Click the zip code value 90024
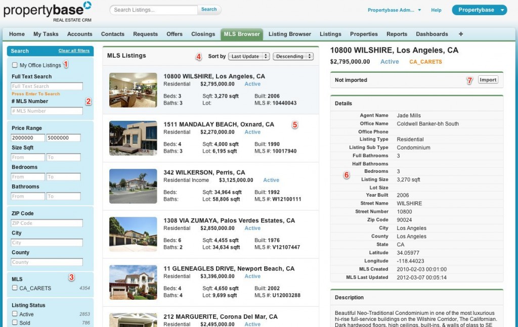This screenshot has height=327, width=518. tap(405, 220)
